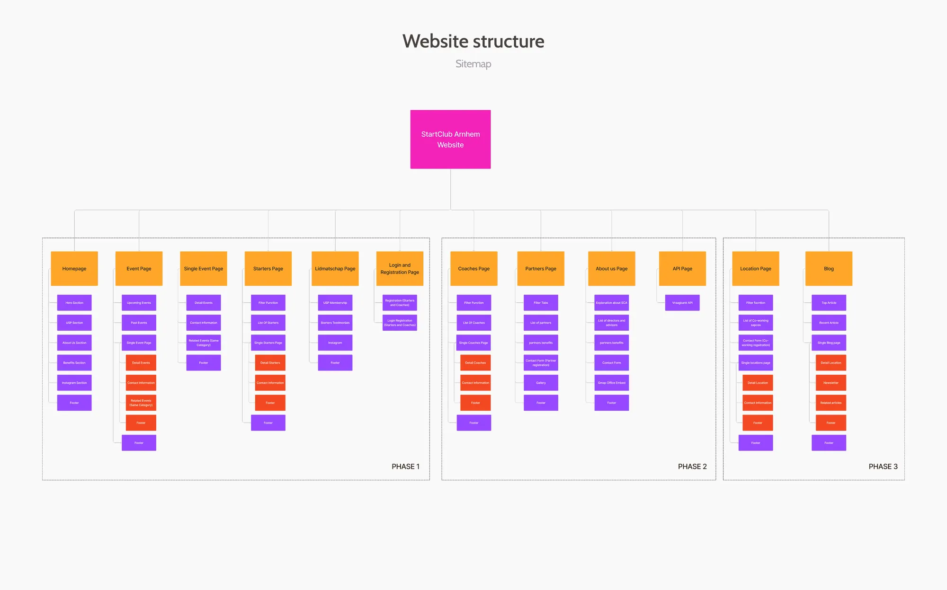
Task: Select the Instagram Section box
Action: [x=74, y=383]
